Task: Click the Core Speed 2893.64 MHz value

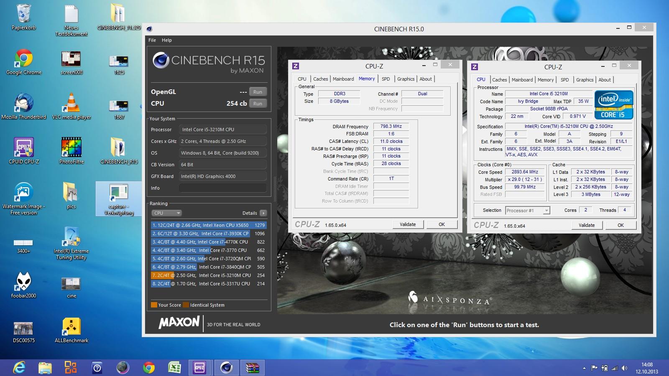Action: click(525, 172)
